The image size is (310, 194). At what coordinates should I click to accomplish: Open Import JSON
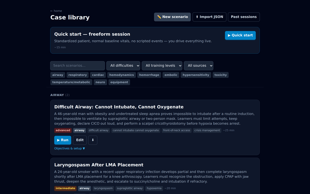(210, 17)
